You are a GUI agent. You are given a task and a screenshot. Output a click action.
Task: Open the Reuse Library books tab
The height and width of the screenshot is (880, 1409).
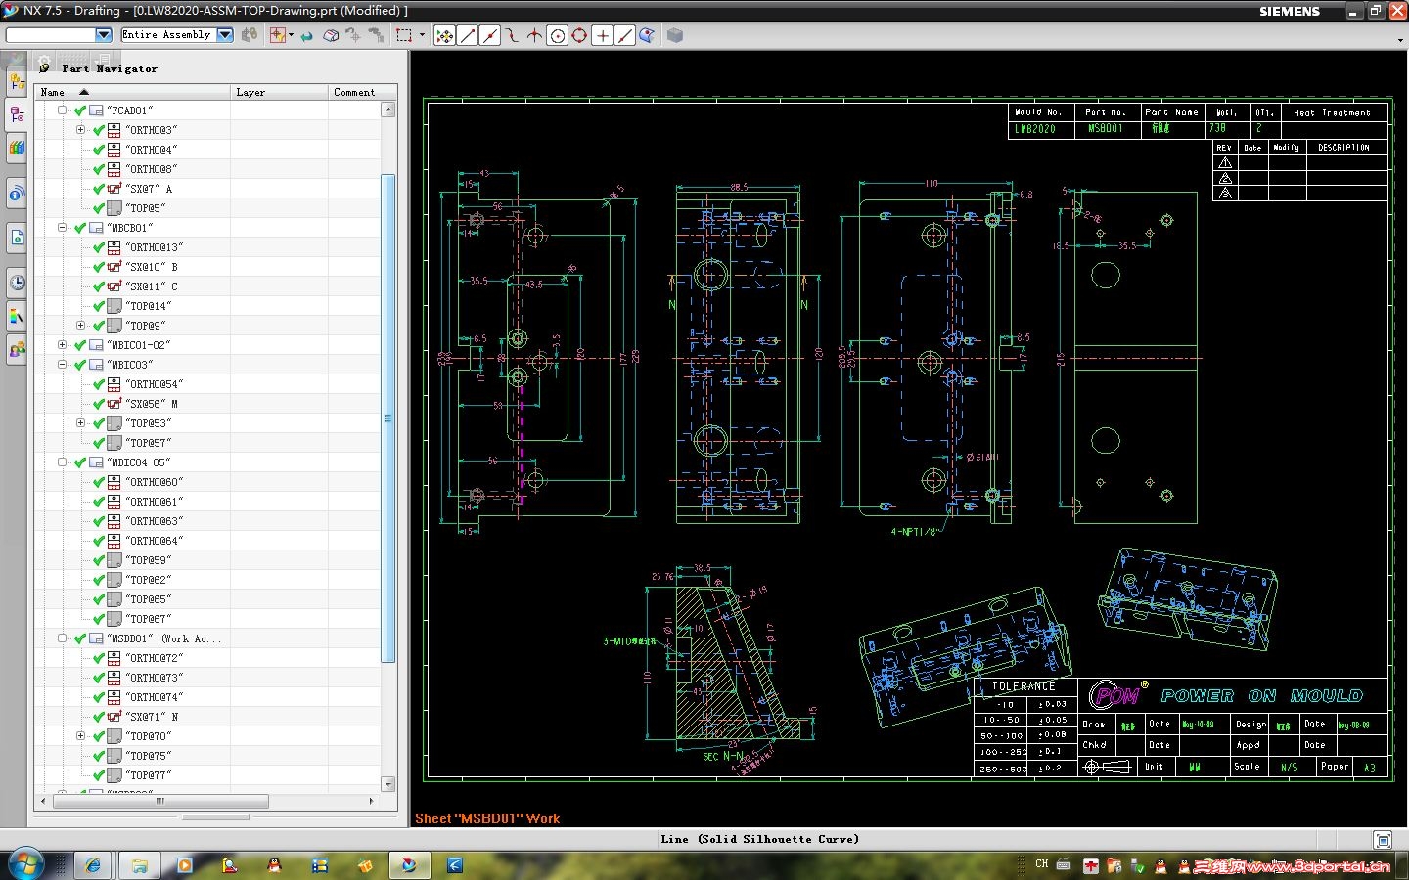(x=17, y=149)
